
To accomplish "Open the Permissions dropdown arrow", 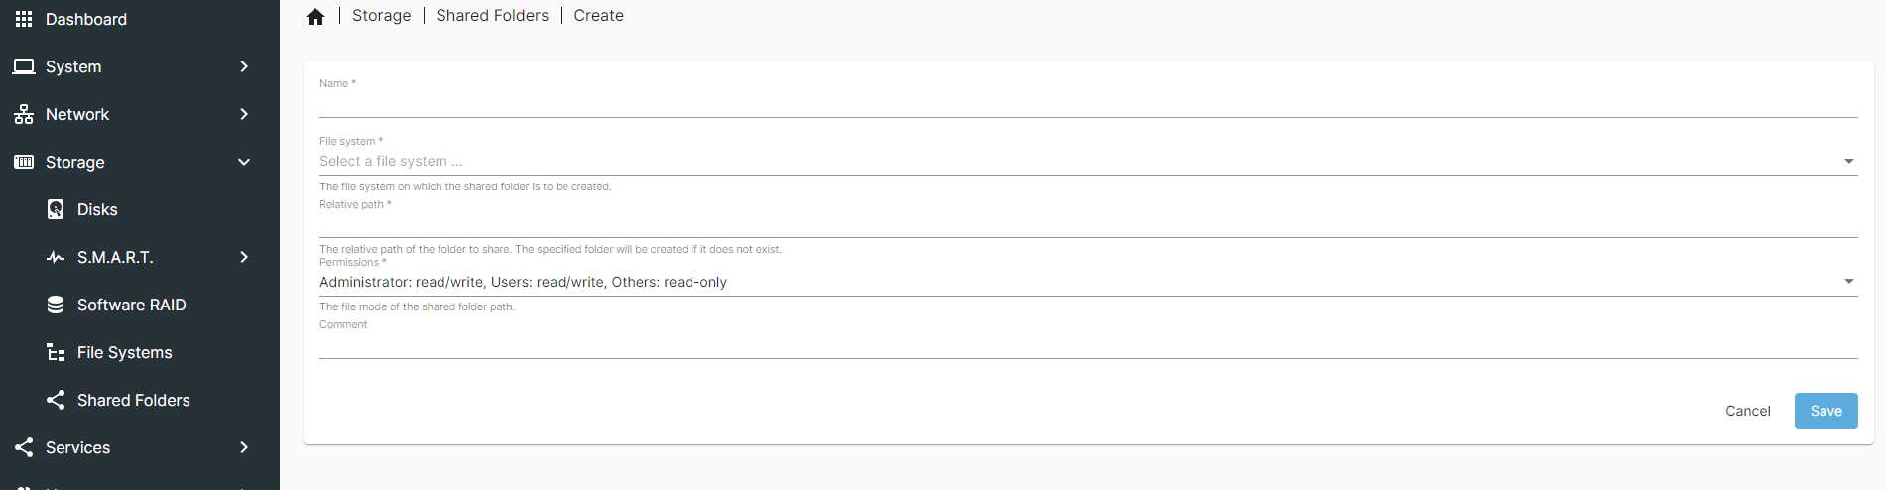I will (1849, 282).
